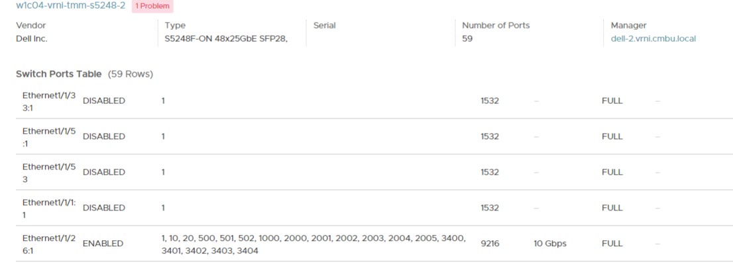
Task: Select the Ethernet1/1/33:1 port name
Action: pyautogui.click(x=49, y=101)
